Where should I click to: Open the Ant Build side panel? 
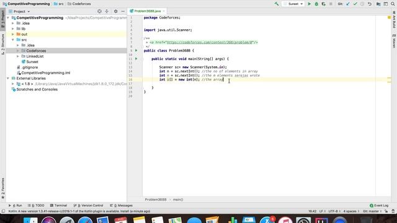(395, 20)
